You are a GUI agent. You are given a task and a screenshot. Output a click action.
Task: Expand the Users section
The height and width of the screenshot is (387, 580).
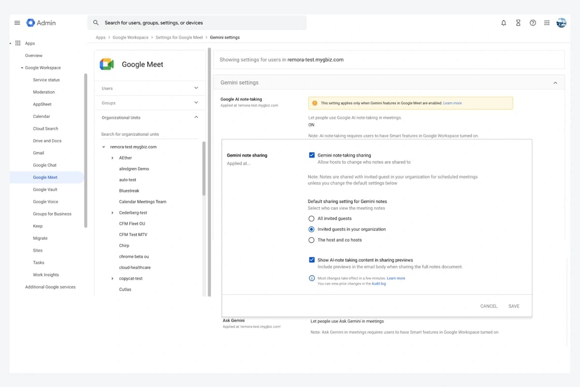[196, 88]
